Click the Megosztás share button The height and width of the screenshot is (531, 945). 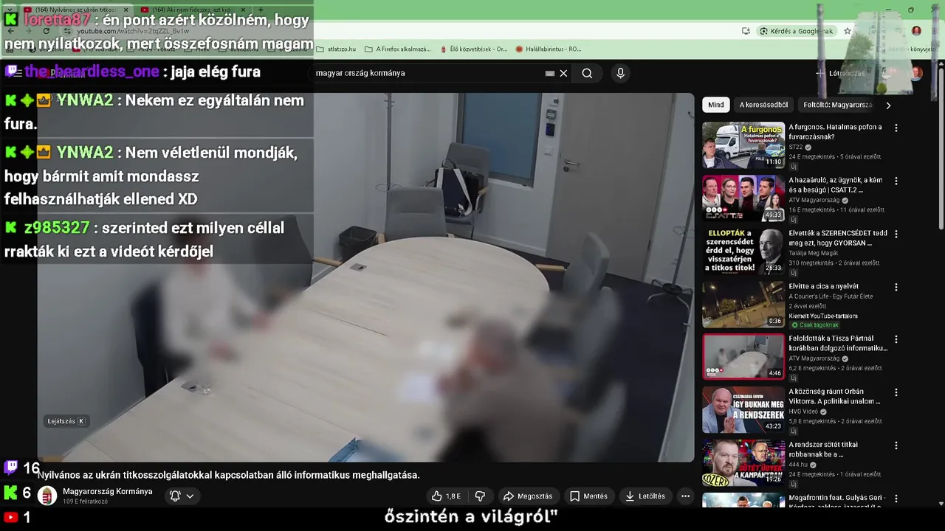[x=527, y=496]
